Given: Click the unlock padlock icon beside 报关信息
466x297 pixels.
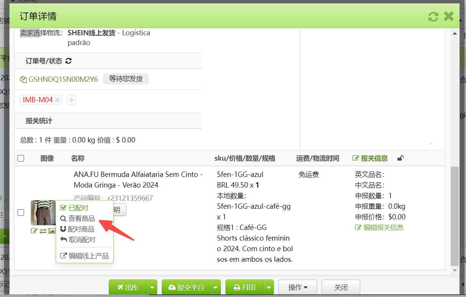Looking at the screenshot, I should click(400, 158).
